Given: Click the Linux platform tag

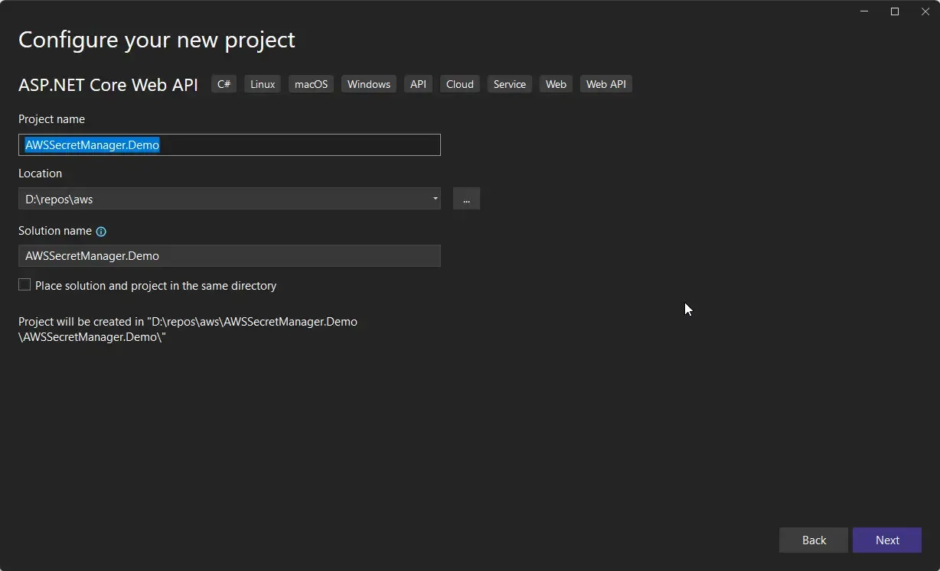Looking at the screenshot, I should click(262, 84).
